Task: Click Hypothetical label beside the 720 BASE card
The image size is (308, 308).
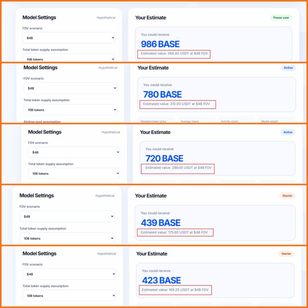Action: (111, 132)
